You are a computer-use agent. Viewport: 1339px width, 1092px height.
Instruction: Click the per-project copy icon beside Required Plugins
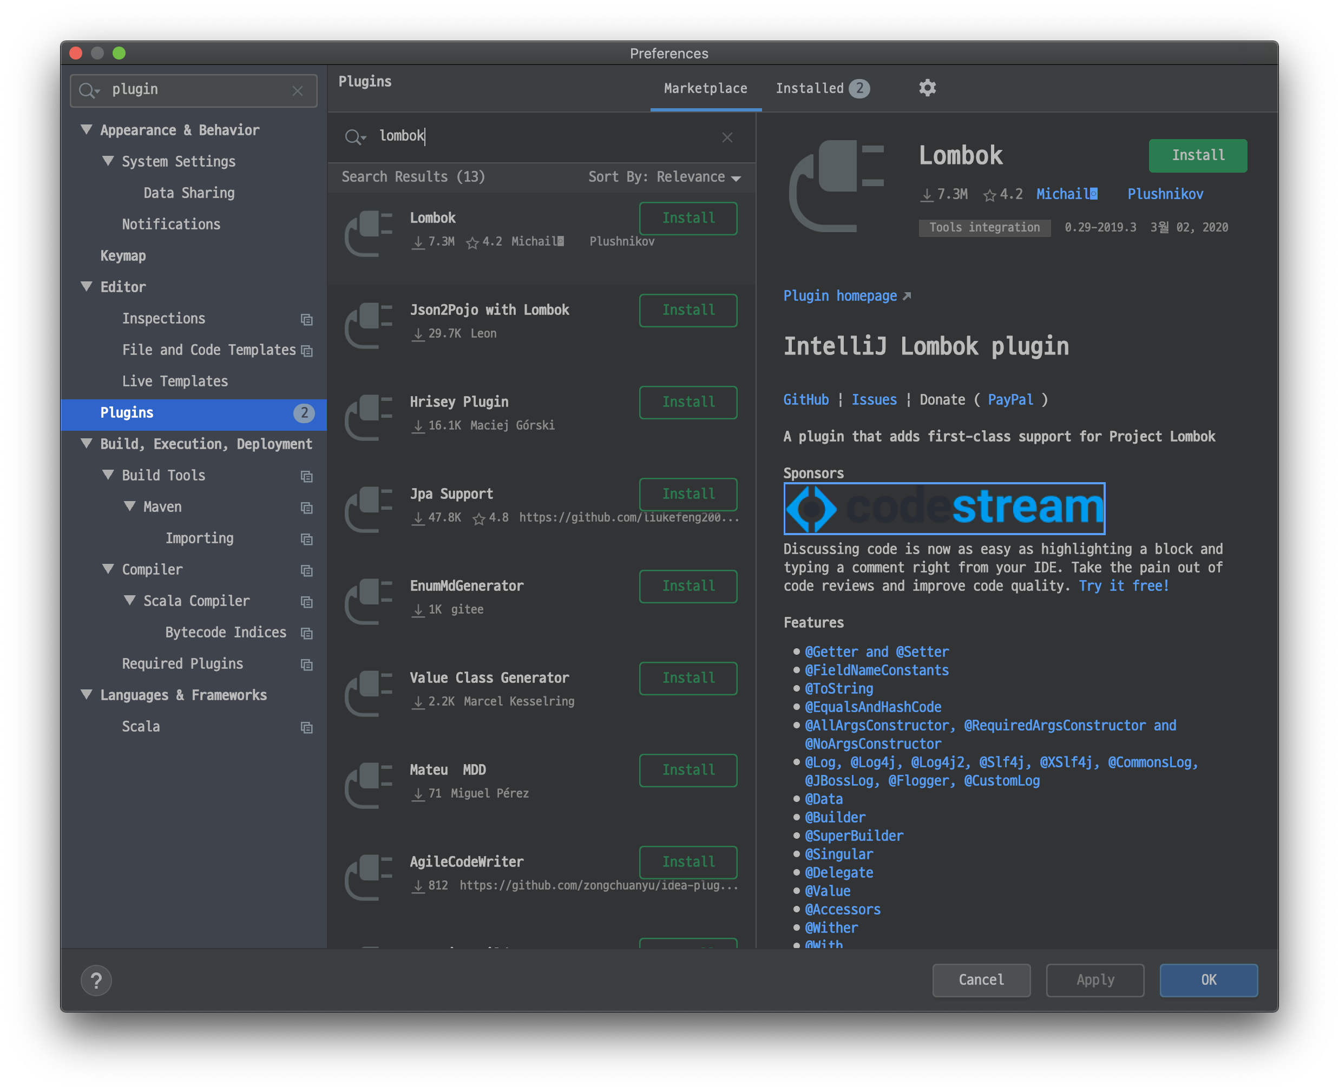click(306, 665)
